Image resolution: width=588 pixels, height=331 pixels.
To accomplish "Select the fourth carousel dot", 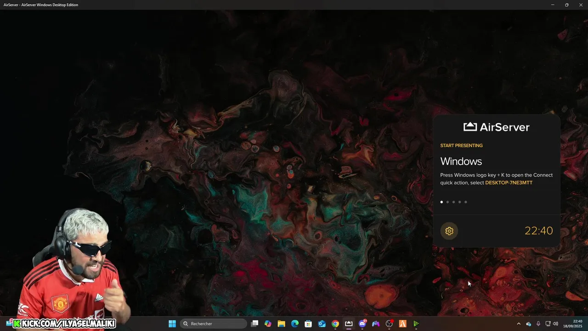I will 459,202.
